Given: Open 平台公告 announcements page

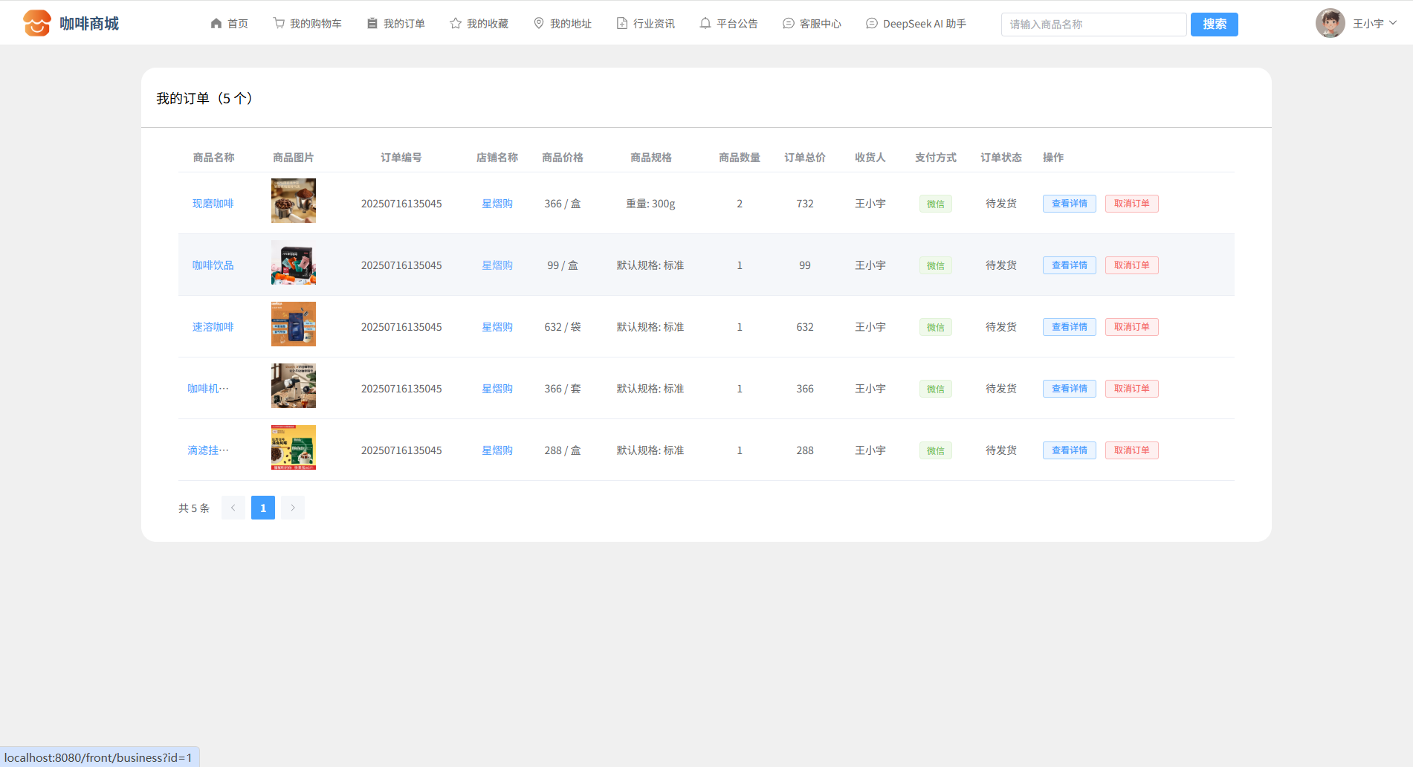Looking at the screenshot, I should point(728,24).
